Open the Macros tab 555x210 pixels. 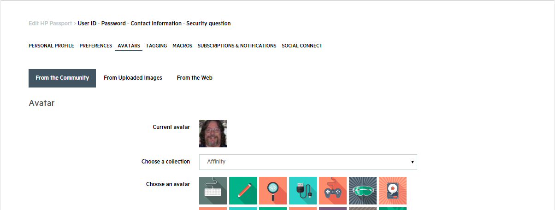point(182,46)
